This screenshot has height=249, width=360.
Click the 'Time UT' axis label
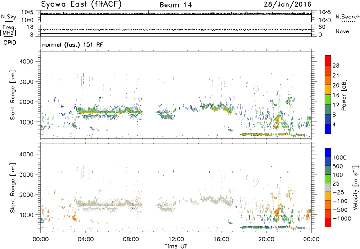coord(176,246)
